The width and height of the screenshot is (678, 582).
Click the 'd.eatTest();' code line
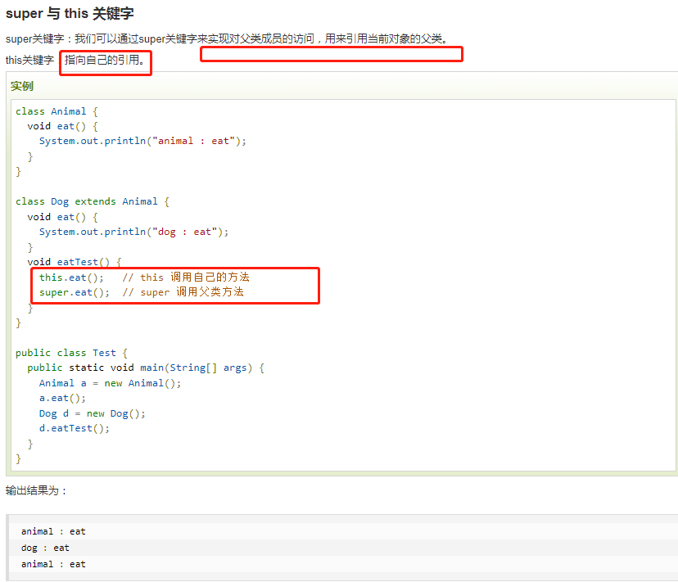coord(75,428)
